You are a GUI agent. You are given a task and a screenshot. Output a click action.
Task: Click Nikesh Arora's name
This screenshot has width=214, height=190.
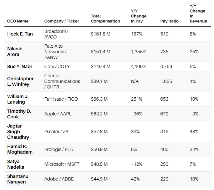click(x=15, y=51)
